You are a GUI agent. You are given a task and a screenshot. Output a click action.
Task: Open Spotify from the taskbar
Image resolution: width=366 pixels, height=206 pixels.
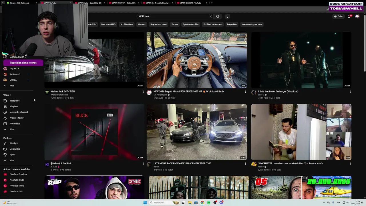tap(208, 203)
